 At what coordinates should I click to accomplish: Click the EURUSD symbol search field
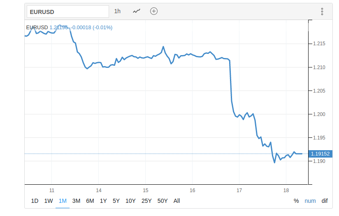[68, 12]
